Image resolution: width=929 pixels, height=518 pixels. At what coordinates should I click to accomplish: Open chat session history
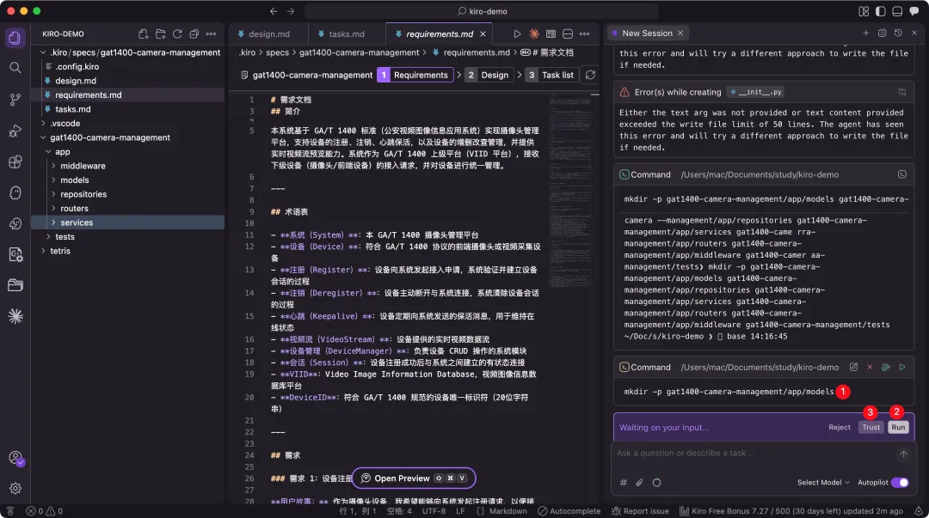[898, 34]
